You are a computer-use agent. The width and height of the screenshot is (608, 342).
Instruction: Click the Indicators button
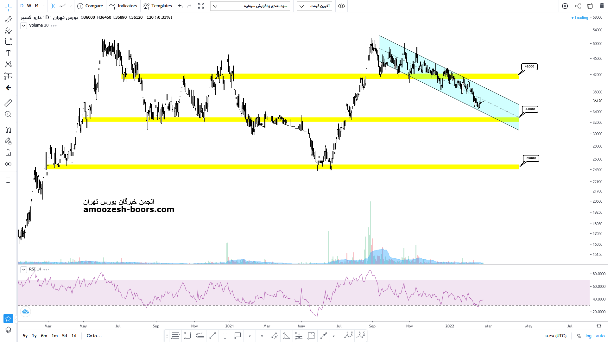click(x=123, y=6)
